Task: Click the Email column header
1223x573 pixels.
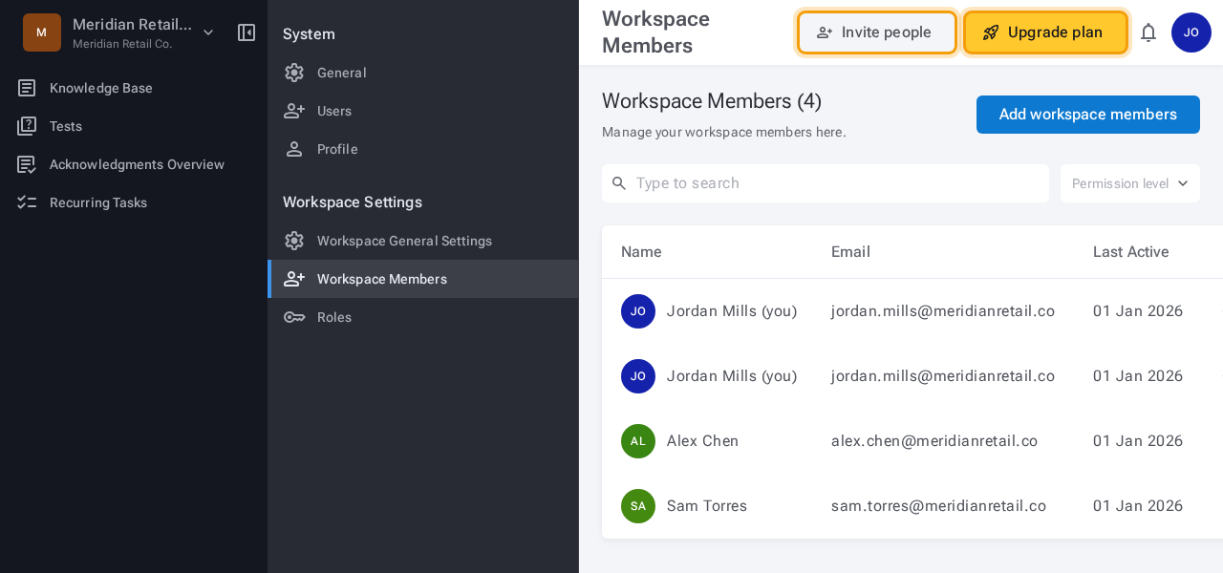Action: (850, 252)
